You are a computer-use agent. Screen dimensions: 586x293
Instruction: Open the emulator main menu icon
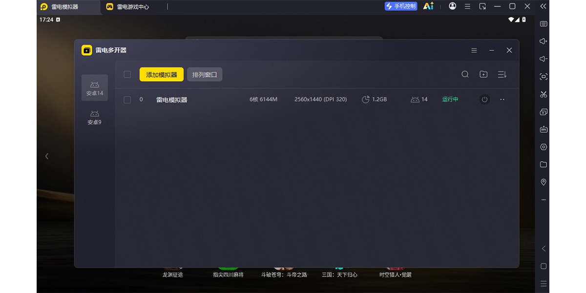click(467, 6)
